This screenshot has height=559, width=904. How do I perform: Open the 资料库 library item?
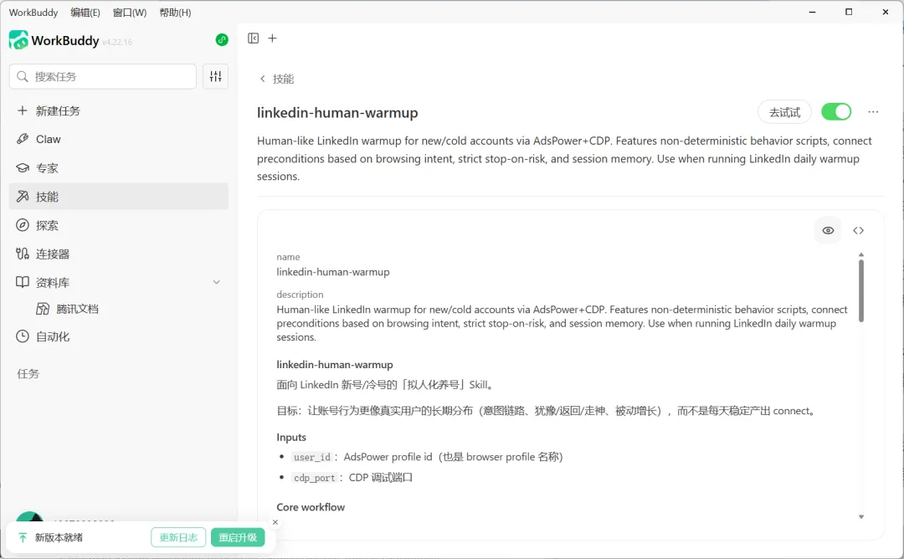pyautogui.click(x=119, y=282)
